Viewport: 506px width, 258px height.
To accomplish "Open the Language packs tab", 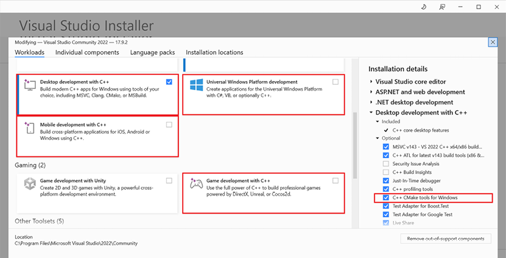I will [152, 52].
